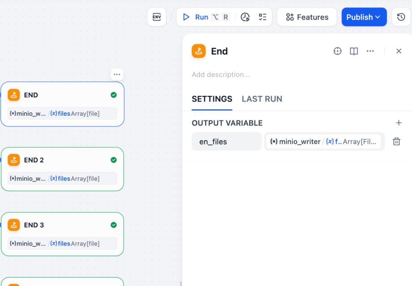
Task: Click the delete trash icon for en_files variable
Action: coord(396,141)
